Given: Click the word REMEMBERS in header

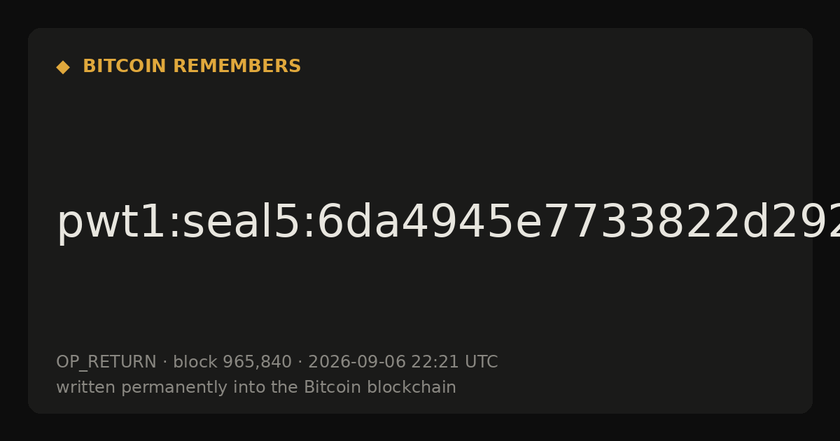Looking at the screenshot, I should (237, 66).
